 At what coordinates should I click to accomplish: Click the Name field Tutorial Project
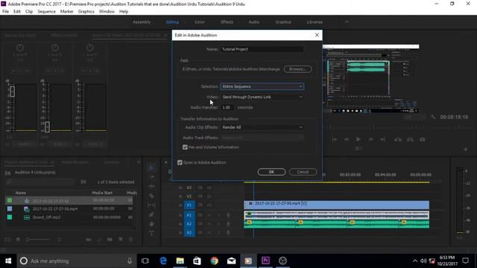(262, 49)
